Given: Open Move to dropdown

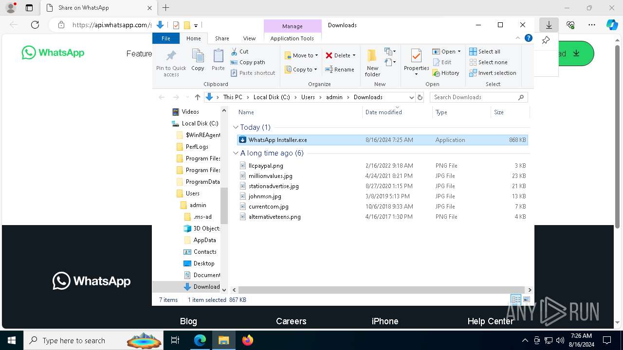Looking at the screenshot, I should click(301, 55).
